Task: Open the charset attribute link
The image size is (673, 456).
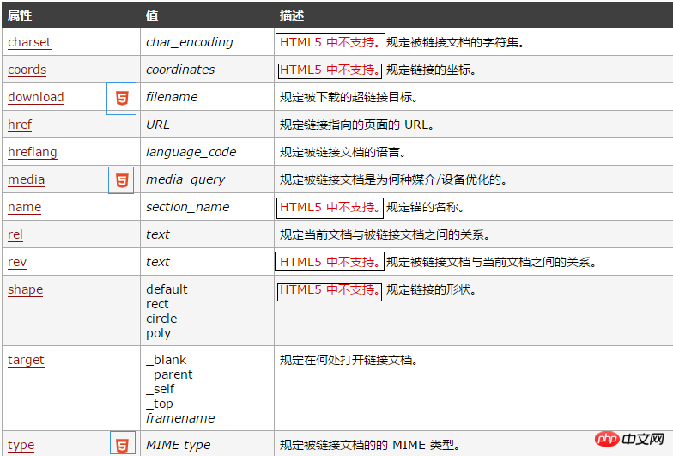Action: pyautogui.click(x=29, y=42)
